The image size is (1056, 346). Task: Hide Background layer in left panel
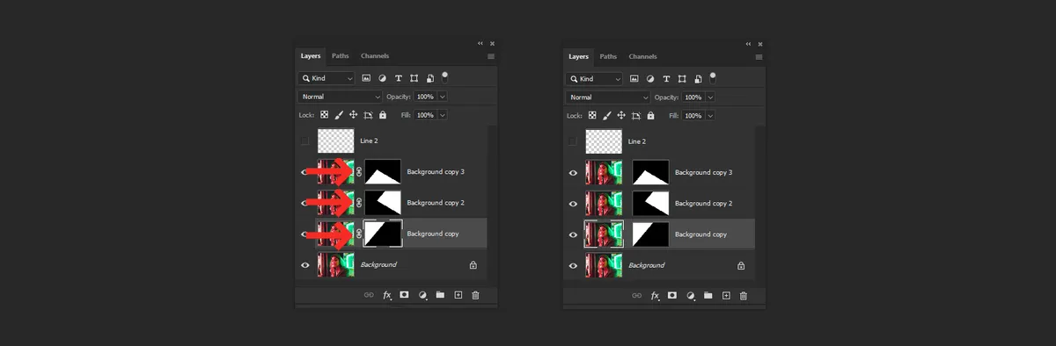tap(305, 265)
